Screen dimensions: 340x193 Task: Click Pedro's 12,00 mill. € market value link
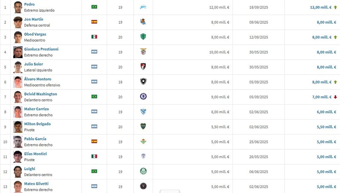(x=320, y=7)
